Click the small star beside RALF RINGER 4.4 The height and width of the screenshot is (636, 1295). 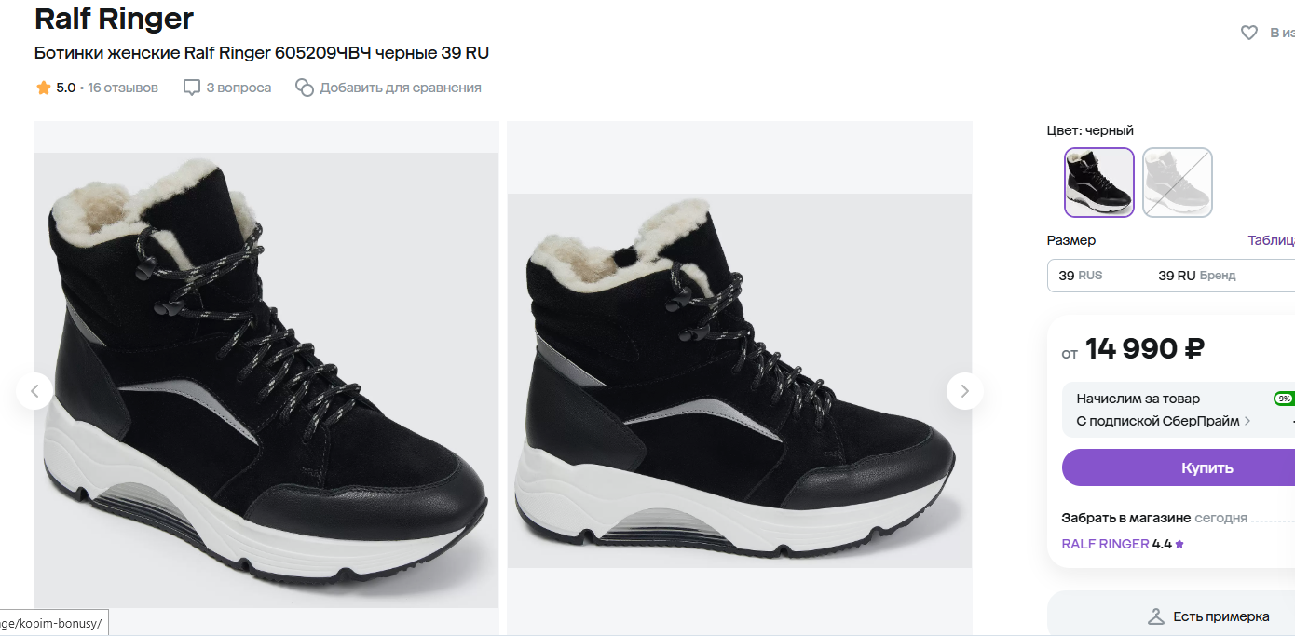click(1179, 544)
